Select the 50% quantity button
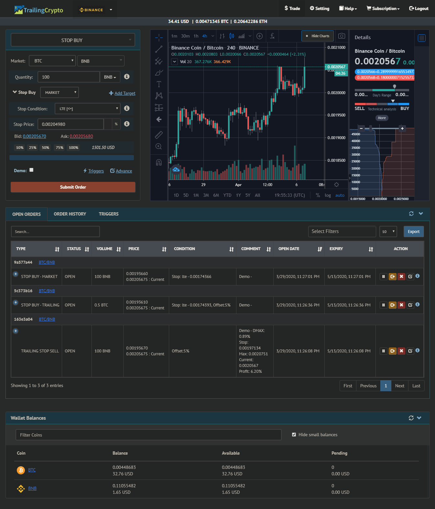This screenshot has height=509, width=435. [x=46, y=148]
